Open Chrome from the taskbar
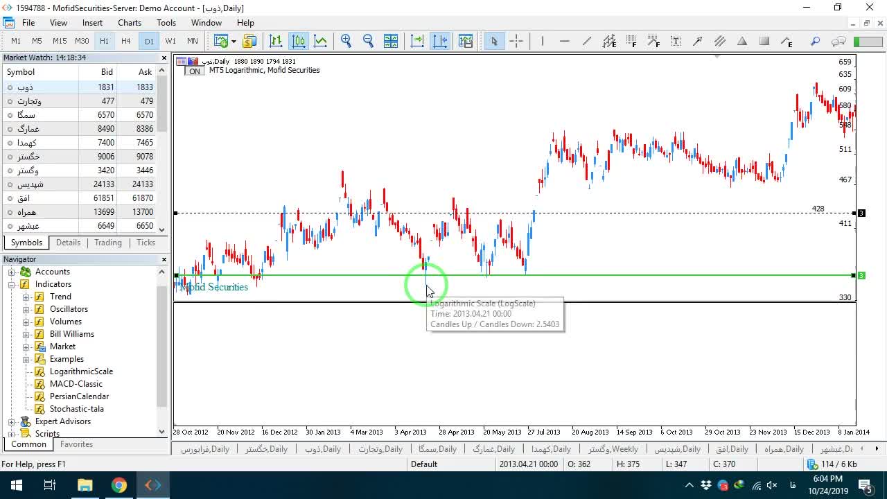Screen dimensions: 887x499 point(119,485)
